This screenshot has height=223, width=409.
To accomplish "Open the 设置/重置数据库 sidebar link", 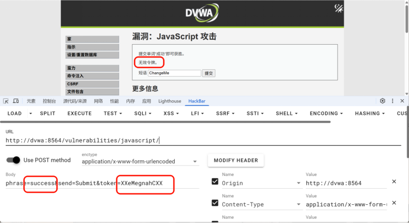I will (93, 55).
